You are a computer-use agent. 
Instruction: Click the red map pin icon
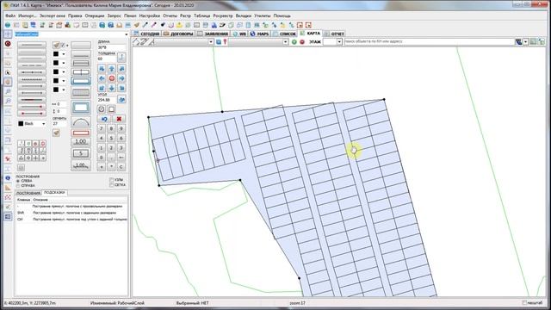(226, 42)
